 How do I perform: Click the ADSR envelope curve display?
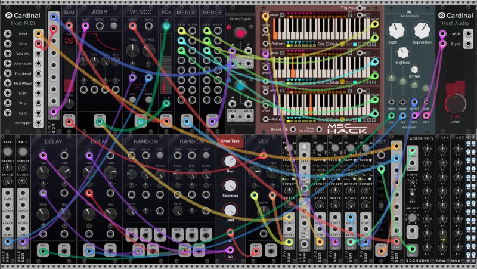[x=101, y=42]
